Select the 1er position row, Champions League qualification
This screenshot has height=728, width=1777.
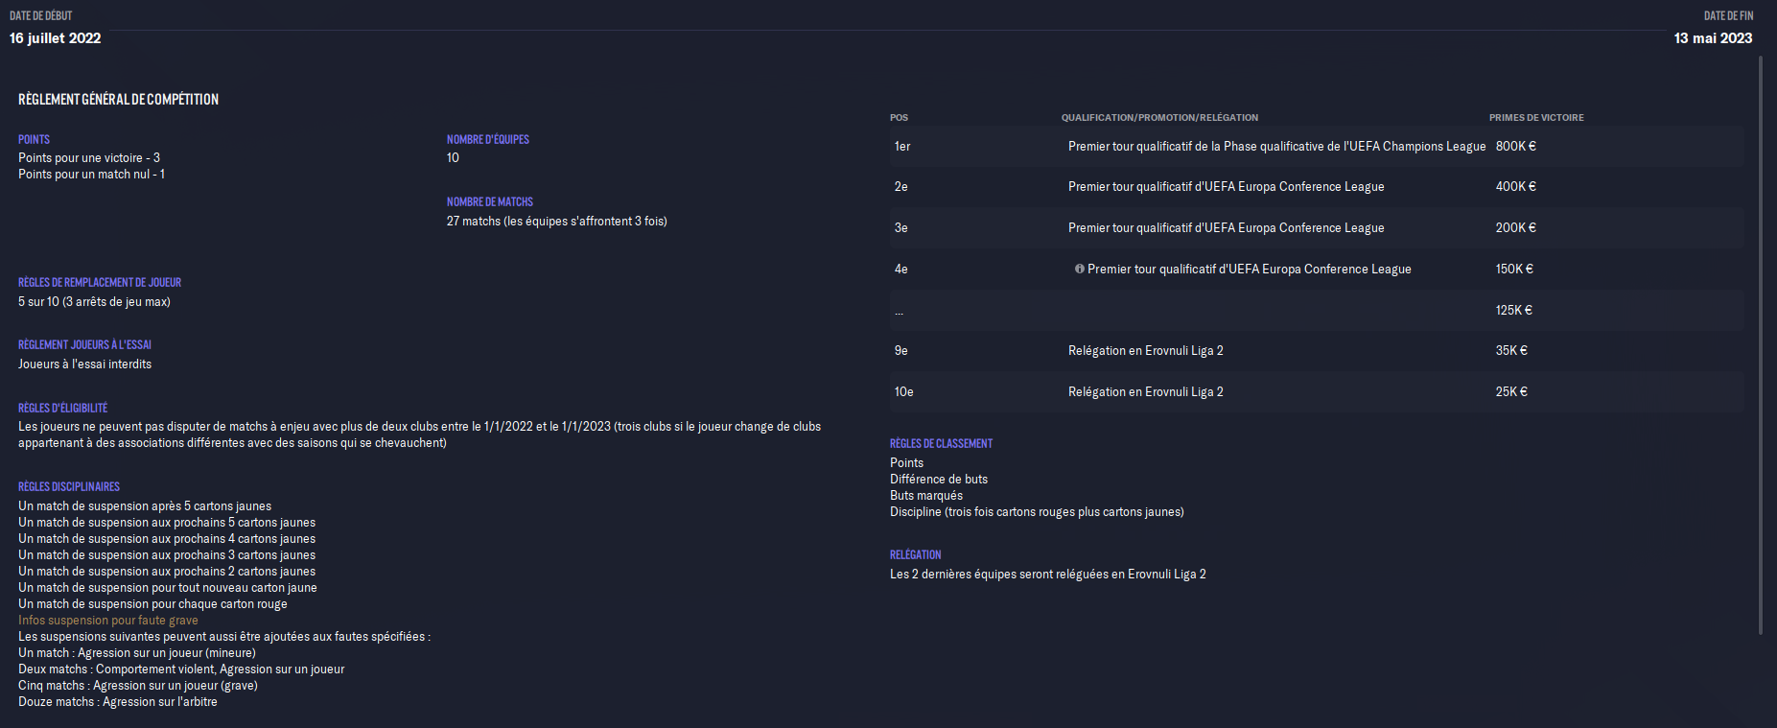click(x=1275, y=147)
